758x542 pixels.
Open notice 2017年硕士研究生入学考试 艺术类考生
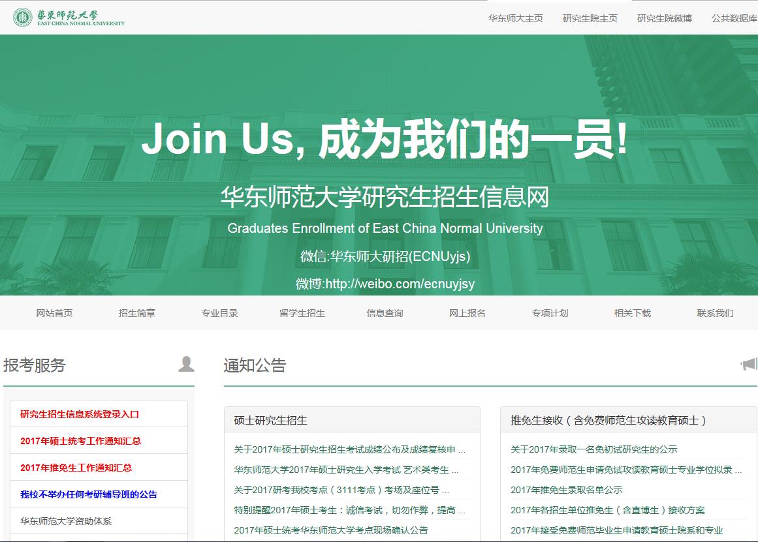click(346, 470)
